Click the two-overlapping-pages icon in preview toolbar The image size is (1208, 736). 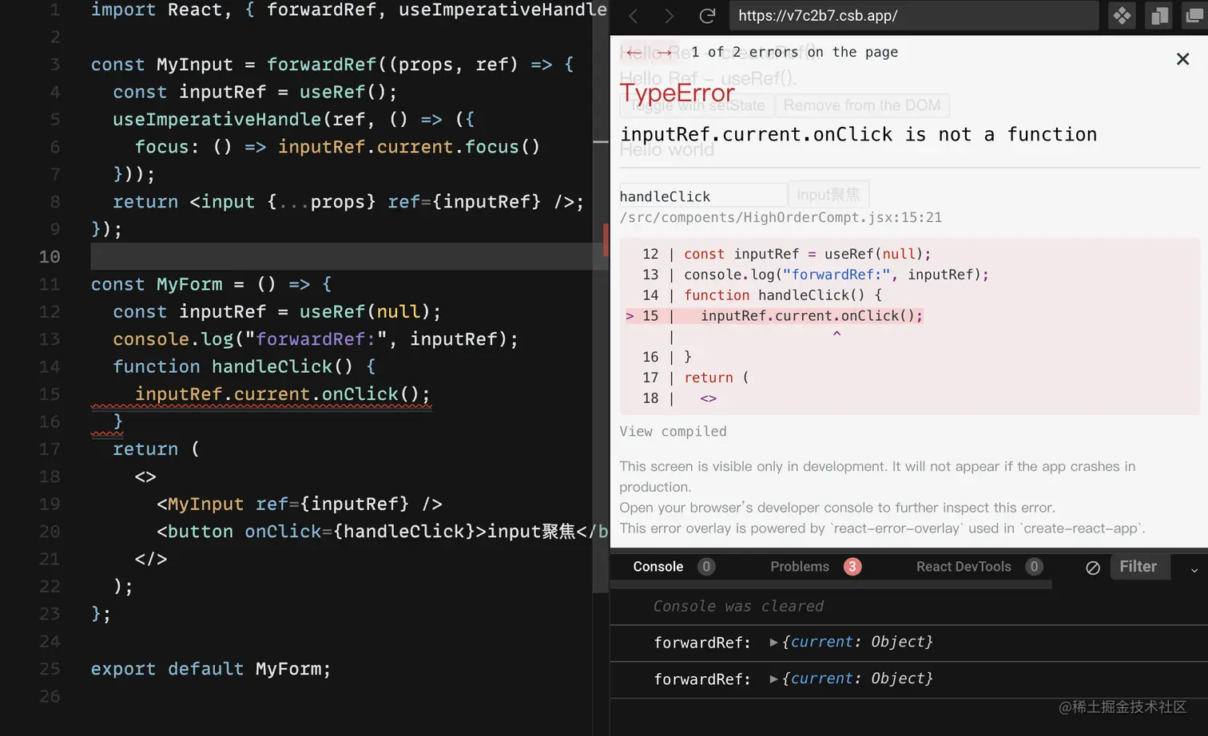1160,15
